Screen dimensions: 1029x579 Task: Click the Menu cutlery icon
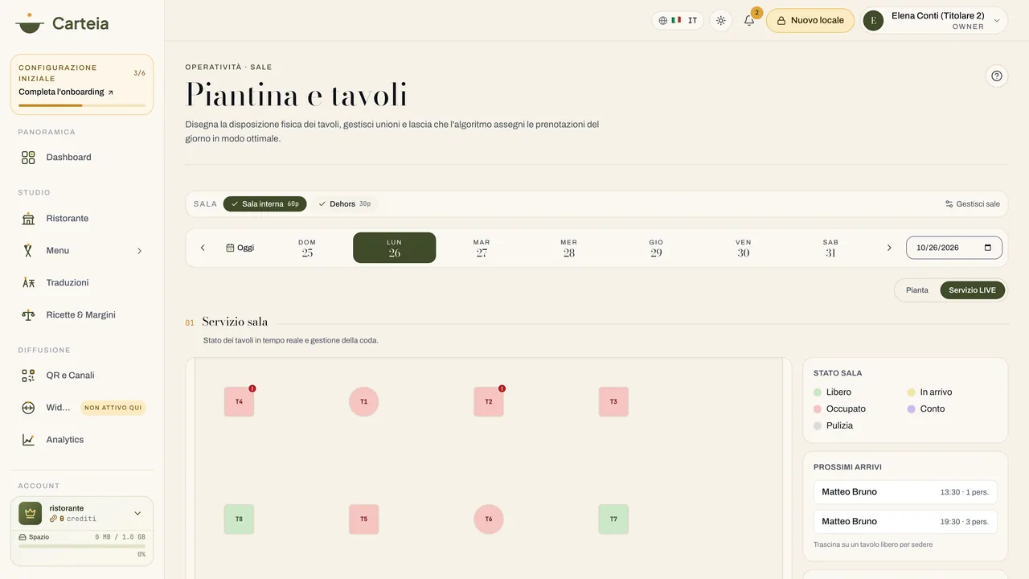(28, 251)
